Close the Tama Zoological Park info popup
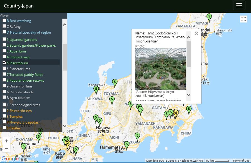 coord(196,34)
